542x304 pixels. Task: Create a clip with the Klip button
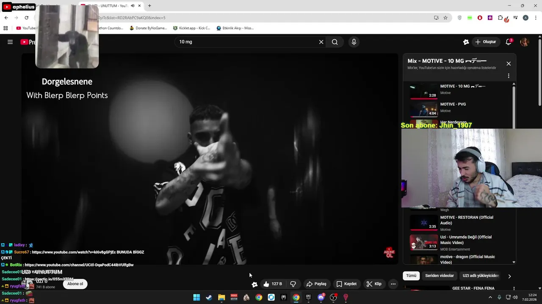point(374,284)
